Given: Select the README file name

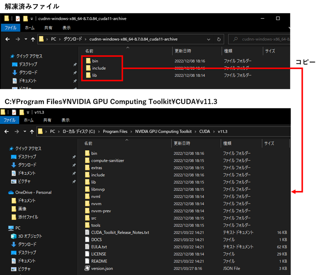Looking at the screenshot, I should [99, 261].
